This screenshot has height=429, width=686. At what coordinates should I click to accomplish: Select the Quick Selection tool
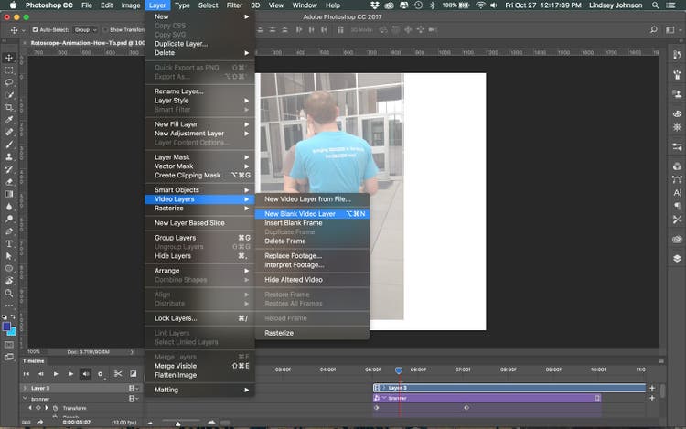coord(9,95)
